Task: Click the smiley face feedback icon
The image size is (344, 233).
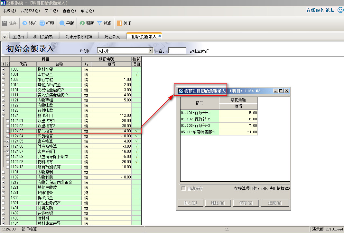Action: click(x=340, y=10)
